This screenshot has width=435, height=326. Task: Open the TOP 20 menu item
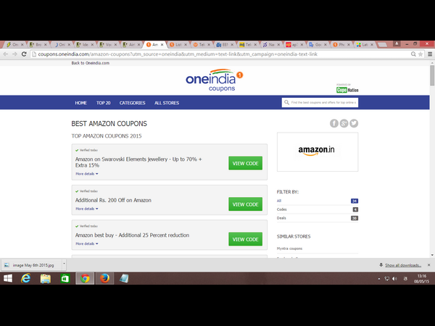[104, 103]
